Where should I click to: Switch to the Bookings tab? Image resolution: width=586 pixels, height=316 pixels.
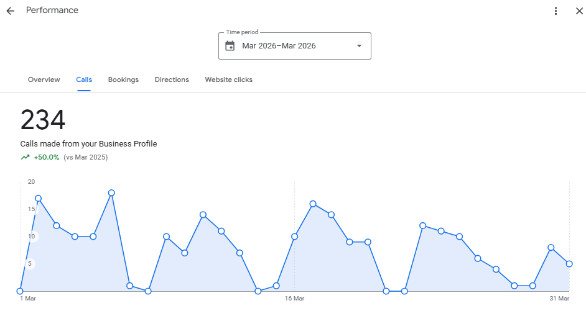click(x=123, y=79)
